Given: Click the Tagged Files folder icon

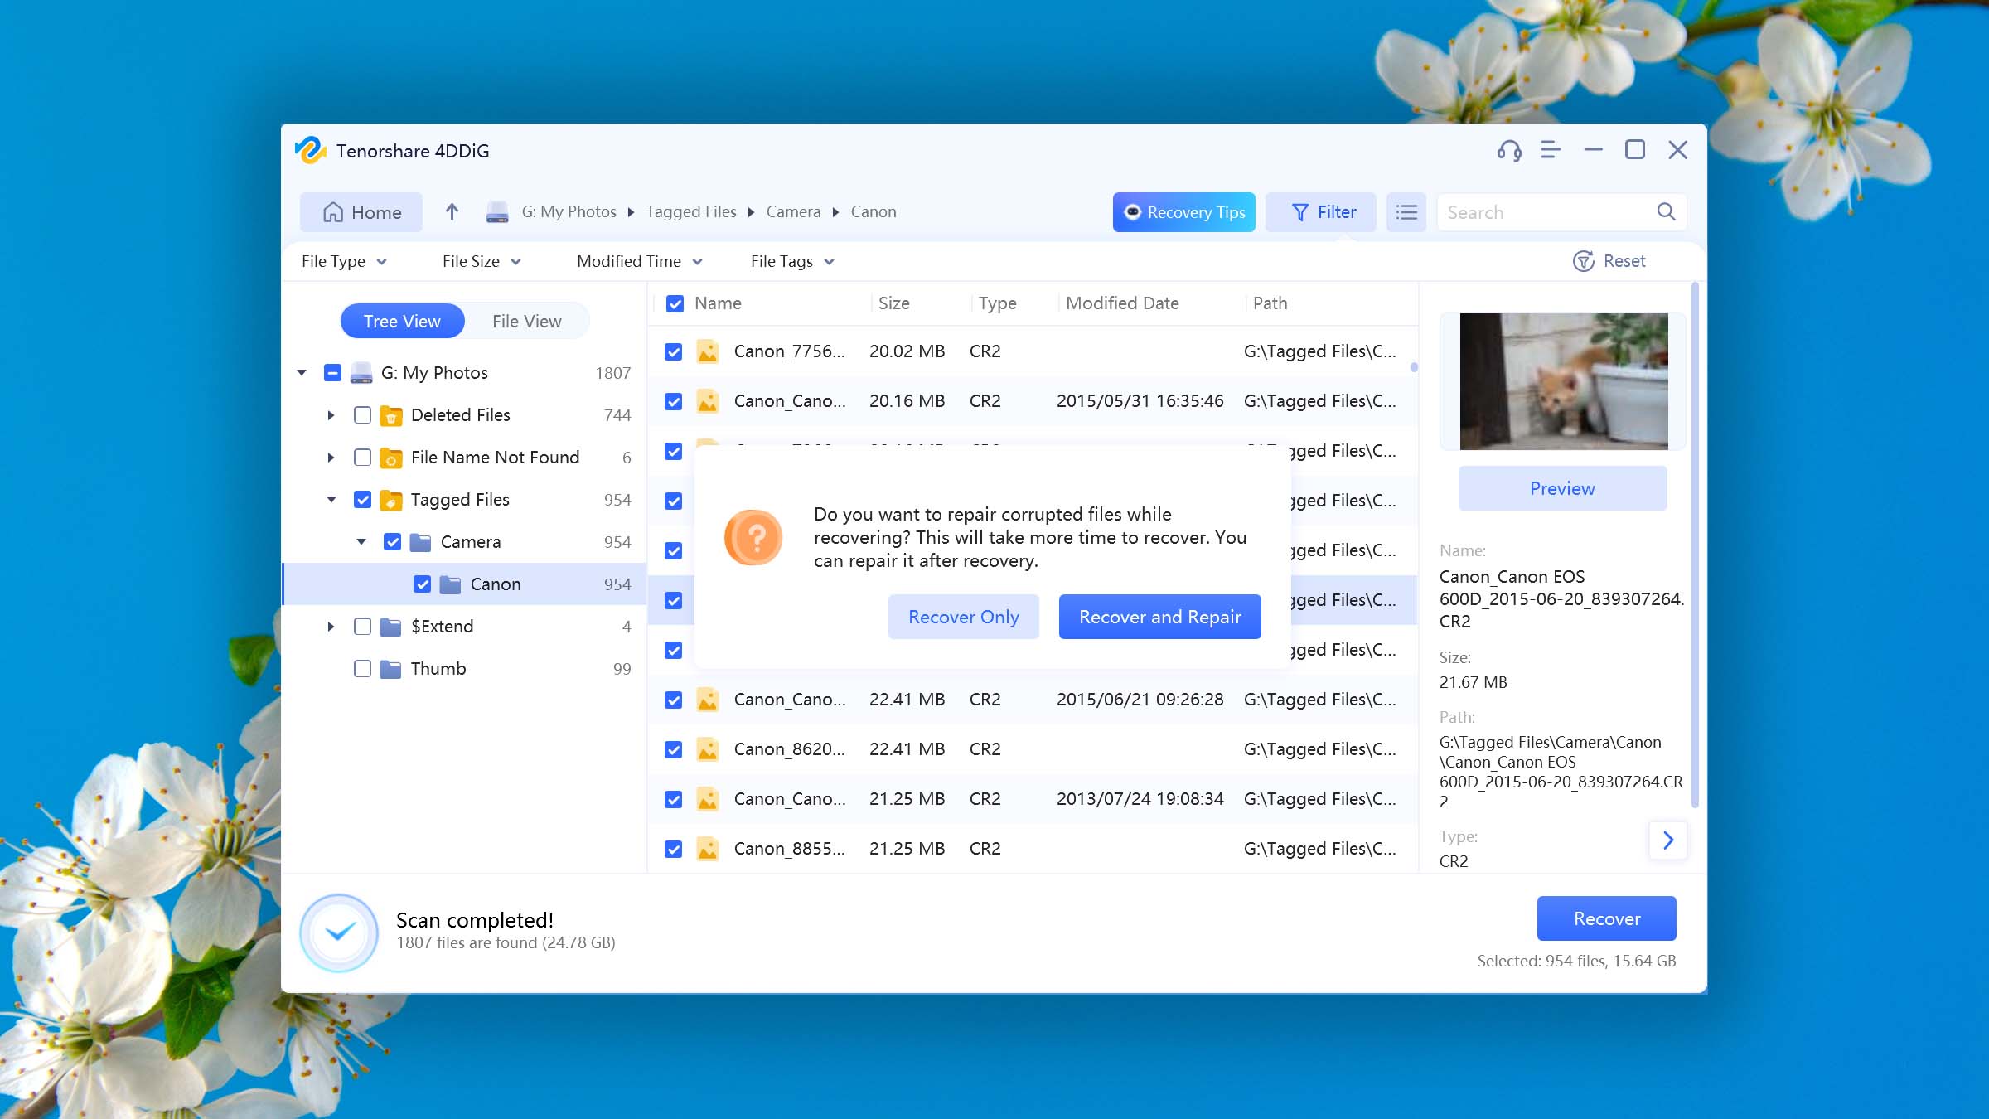Looking at the screenshot, I should point(391,500).
